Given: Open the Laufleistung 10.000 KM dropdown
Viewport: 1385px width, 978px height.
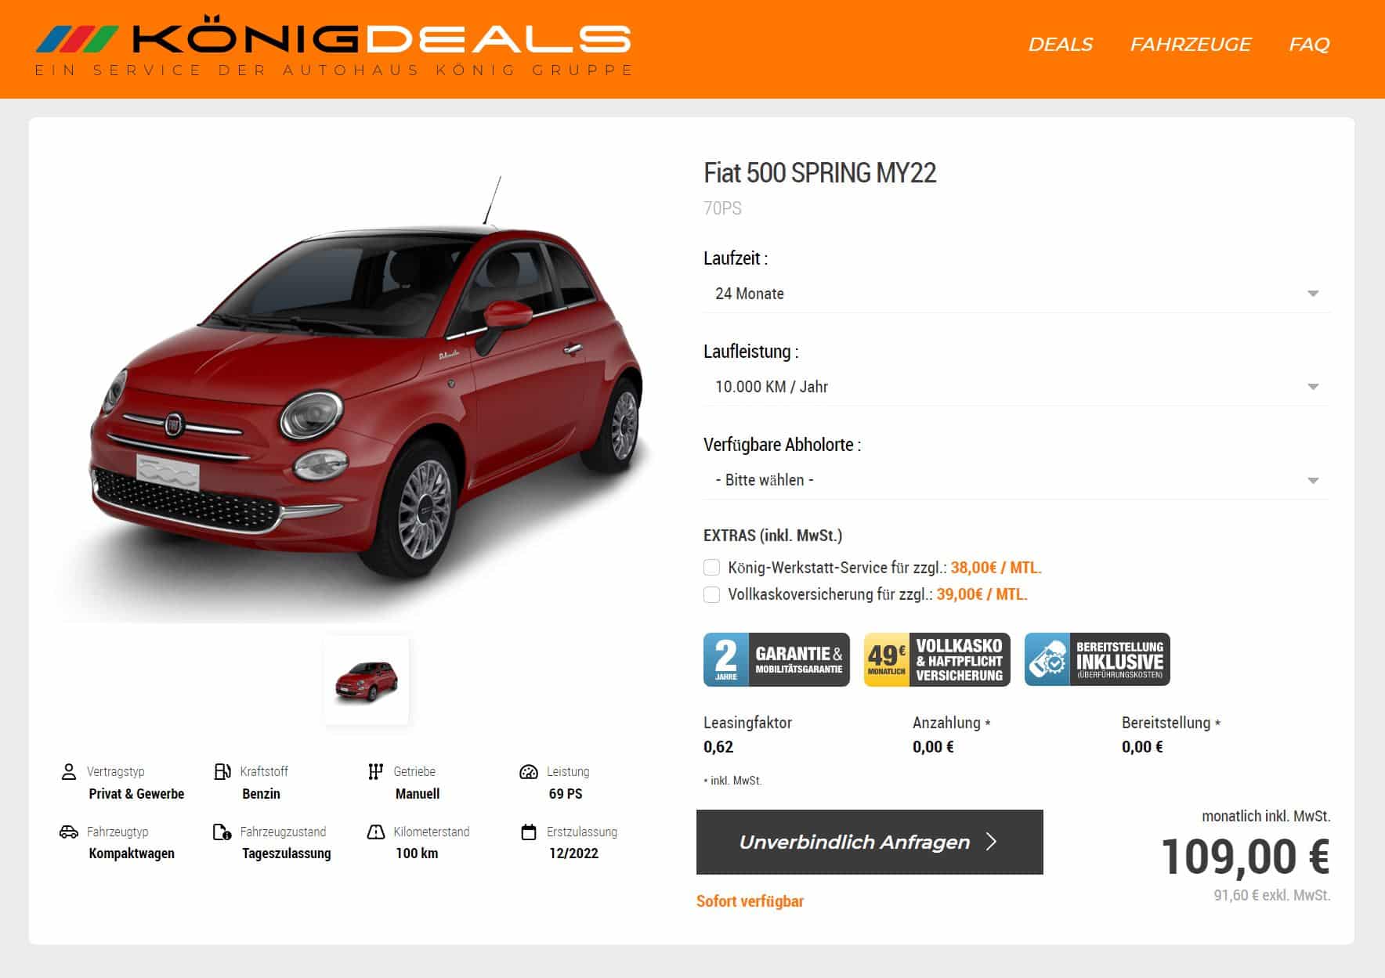Looking at the screenshot, I should click(1017, 387).
